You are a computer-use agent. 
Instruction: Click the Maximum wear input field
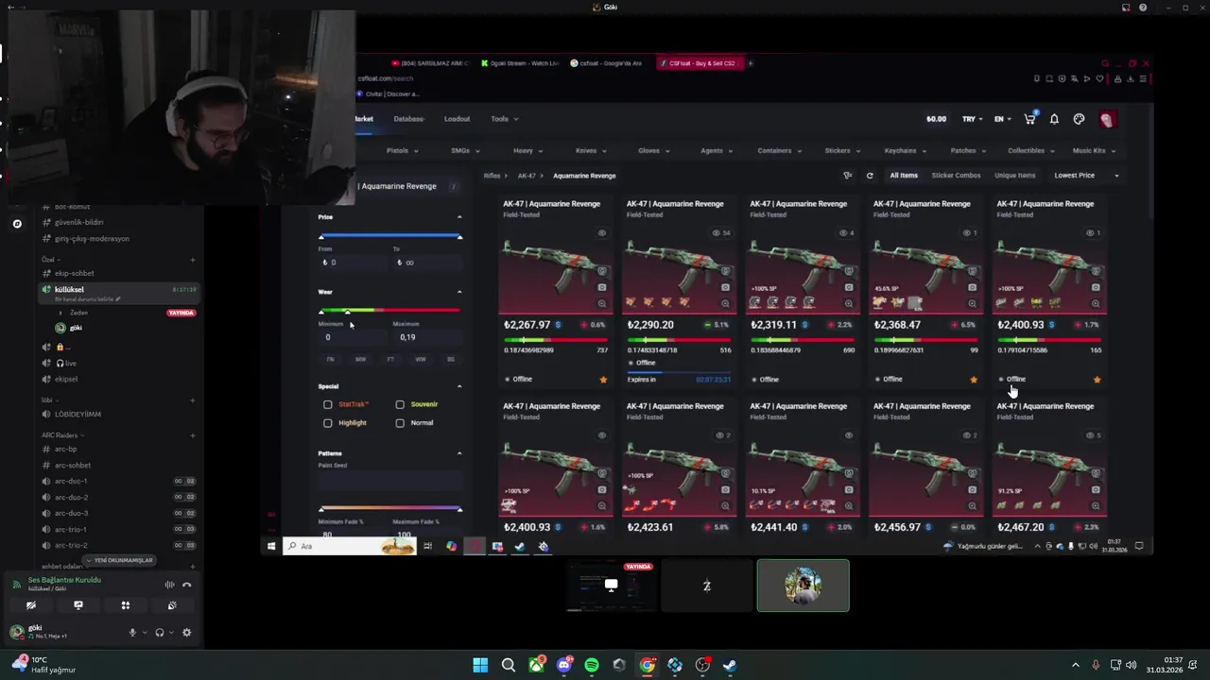[x=427, y=337]
